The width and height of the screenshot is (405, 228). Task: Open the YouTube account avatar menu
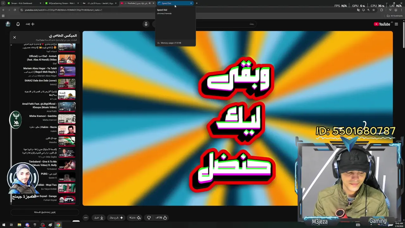(8, 24)
